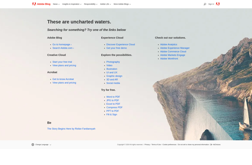Open View plans and pricing under Creative Cloud
Viewport: 252px width, 165px height.
[x=64, y=65]
